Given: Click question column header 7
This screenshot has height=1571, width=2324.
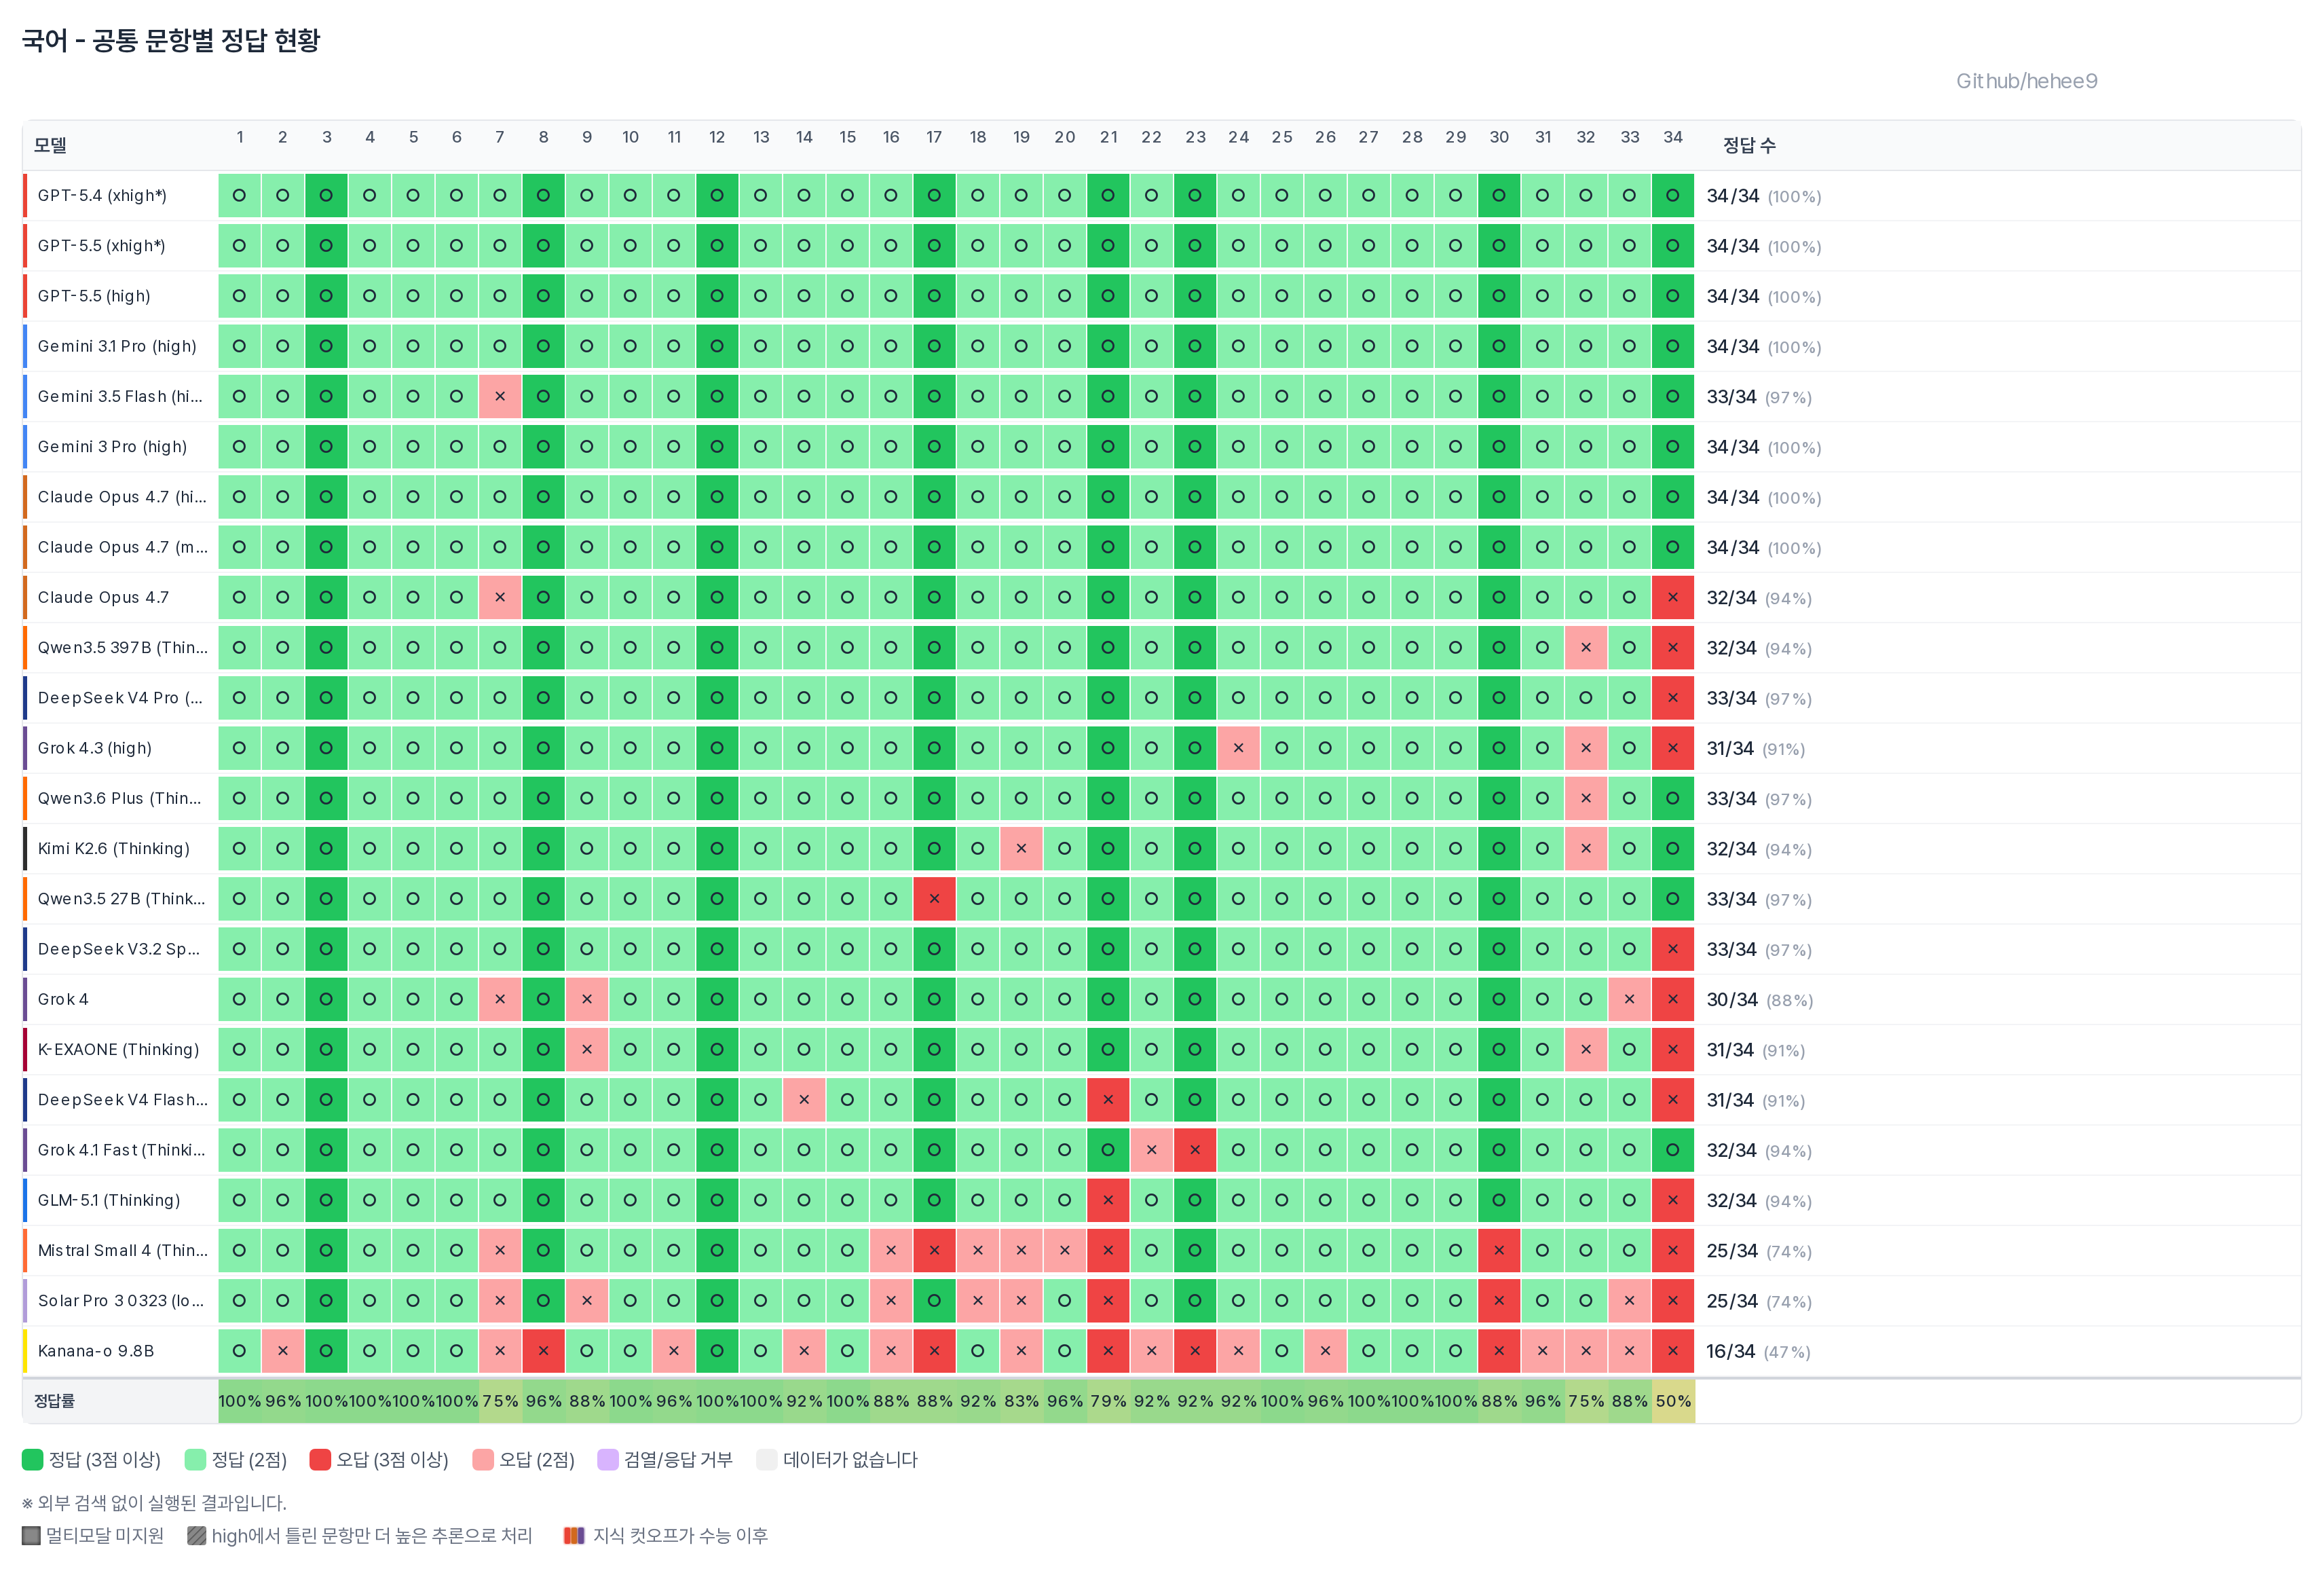Looking at the screenshot, I should click(500, 137).
